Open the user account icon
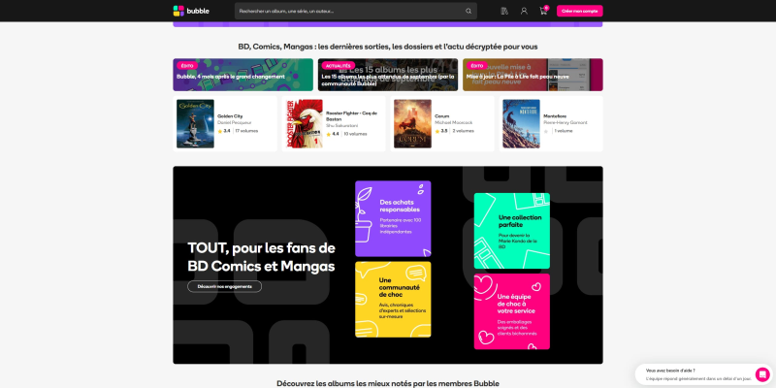The width and height of the screenshot is (776, 388). coord(524,11)
